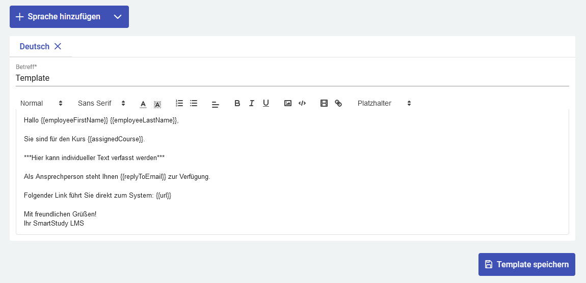Screen dimensions: 586x283
Task: Click the text color icon
Action: point(143,104)
